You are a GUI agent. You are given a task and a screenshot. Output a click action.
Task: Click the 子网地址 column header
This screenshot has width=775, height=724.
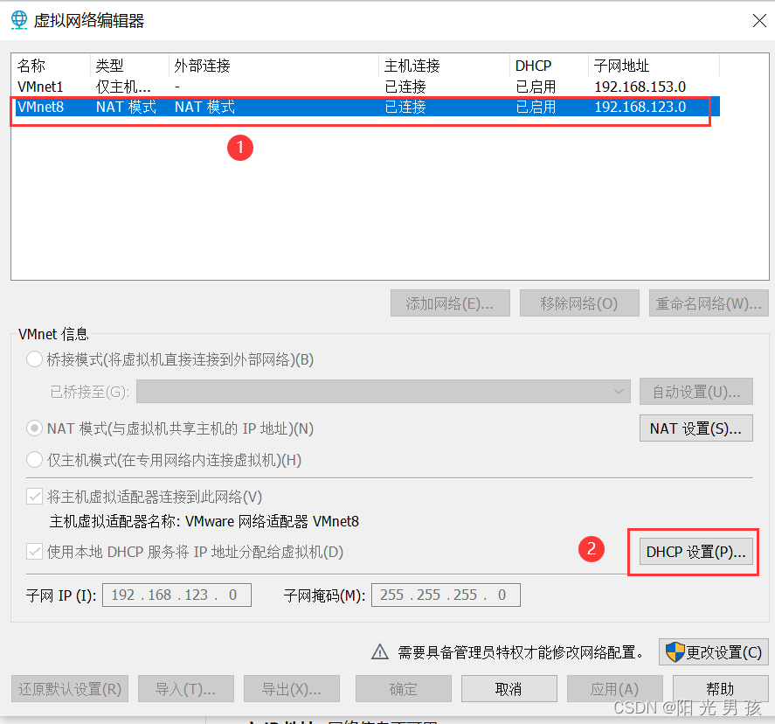click(654, 66)
